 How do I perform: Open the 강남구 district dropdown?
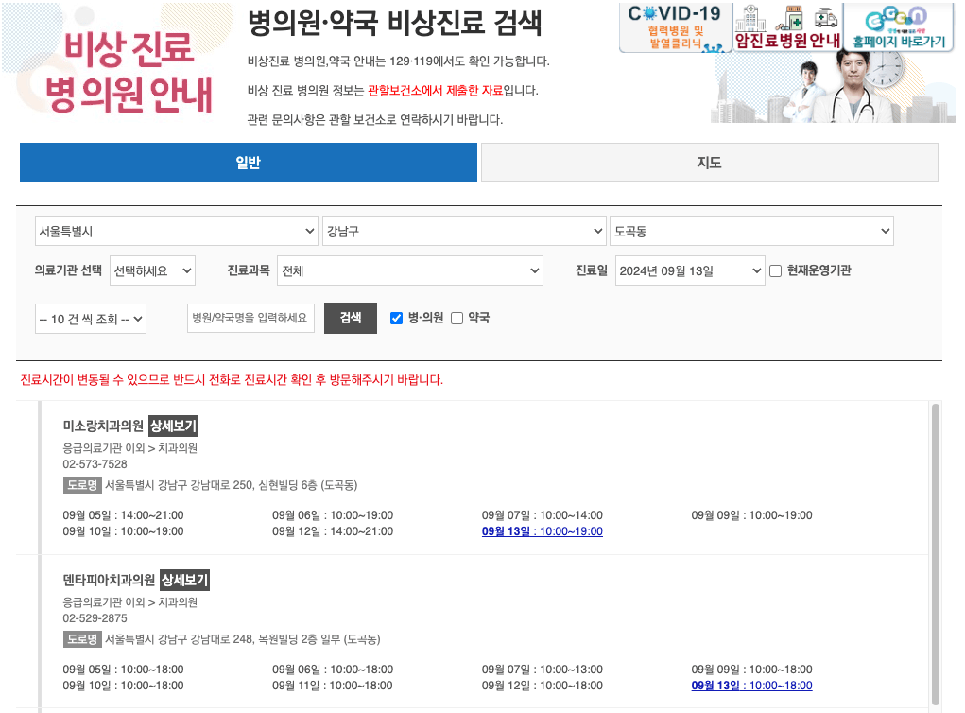pos(463,230)
